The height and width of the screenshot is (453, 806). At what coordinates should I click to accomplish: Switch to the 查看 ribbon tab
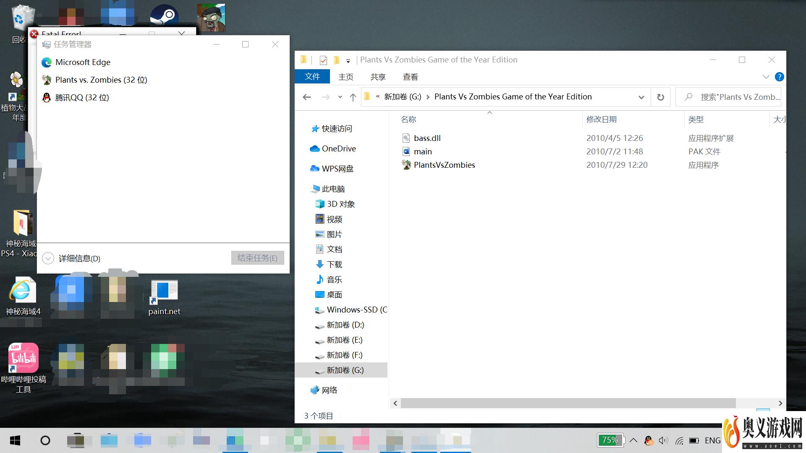(x=410, y=77)
